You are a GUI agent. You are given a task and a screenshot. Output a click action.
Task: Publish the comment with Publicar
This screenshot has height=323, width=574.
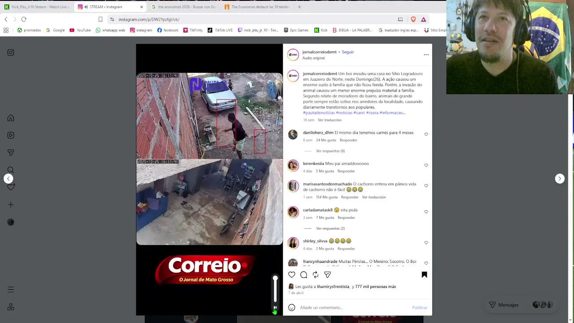tap(420, 307)
